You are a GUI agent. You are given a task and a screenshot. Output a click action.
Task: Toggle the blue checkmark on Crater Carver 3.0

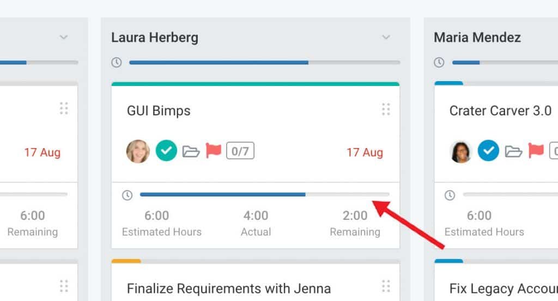pos(489,151)
